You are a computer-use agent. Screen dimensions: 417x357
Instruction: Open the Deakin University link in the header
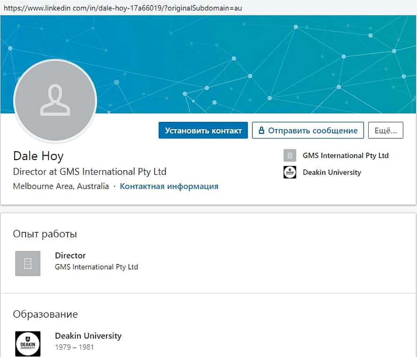pos(332,172)
